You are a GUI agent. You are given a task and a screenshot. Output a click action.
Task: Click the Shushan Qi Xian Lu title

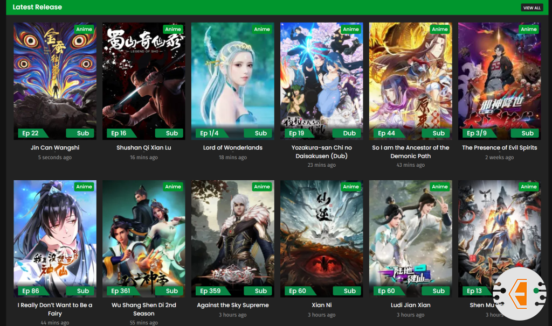tap(143, 147)
